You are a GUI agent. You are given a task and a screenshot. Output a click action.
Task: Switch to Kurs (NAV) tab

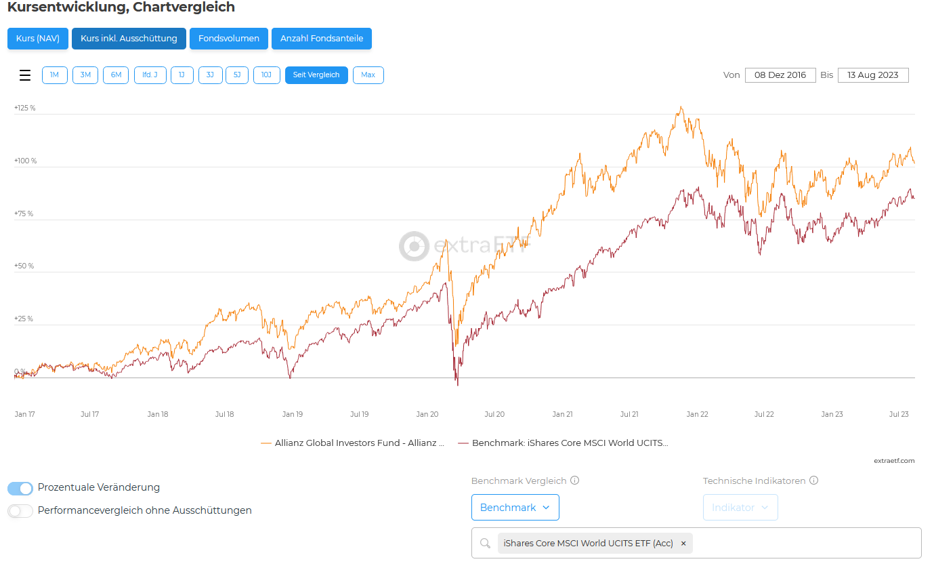point(38,39)
